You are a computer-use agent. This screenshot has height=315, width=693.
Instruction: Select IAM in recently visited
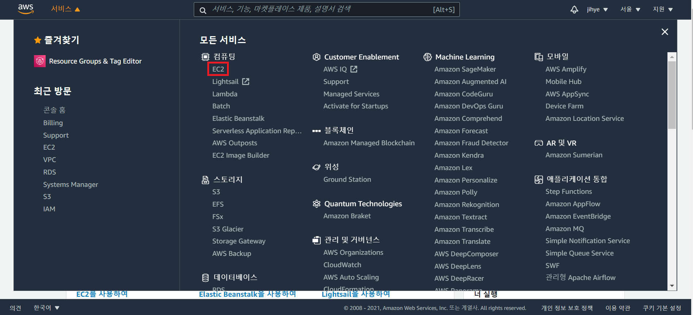click(x=49, y=209)
